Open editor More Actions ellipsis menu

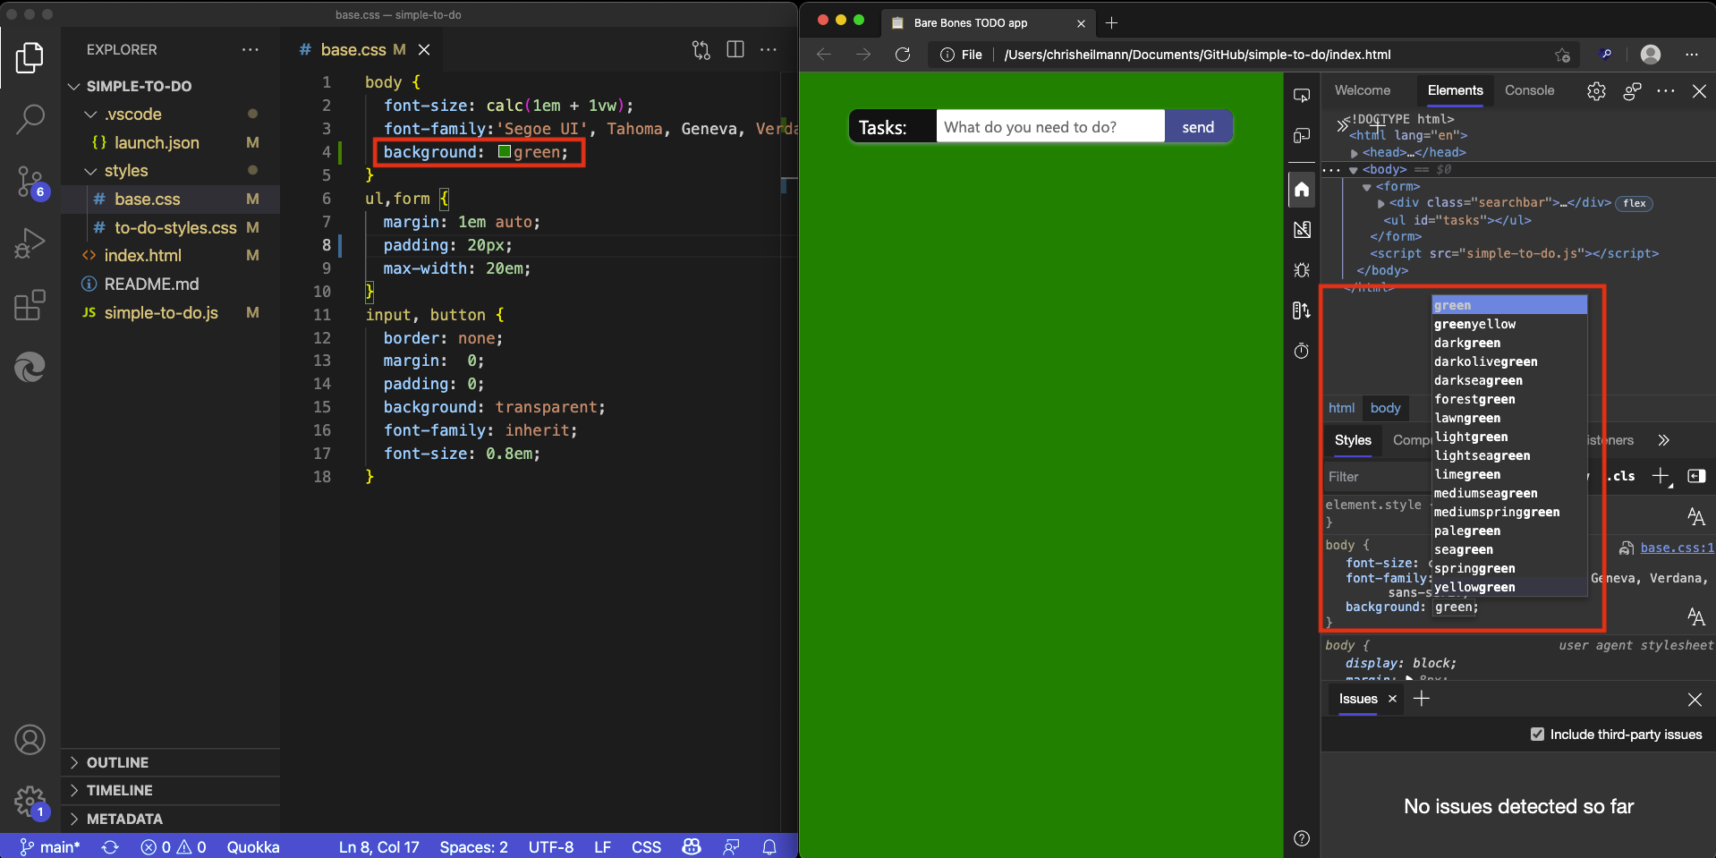point(769,49)
